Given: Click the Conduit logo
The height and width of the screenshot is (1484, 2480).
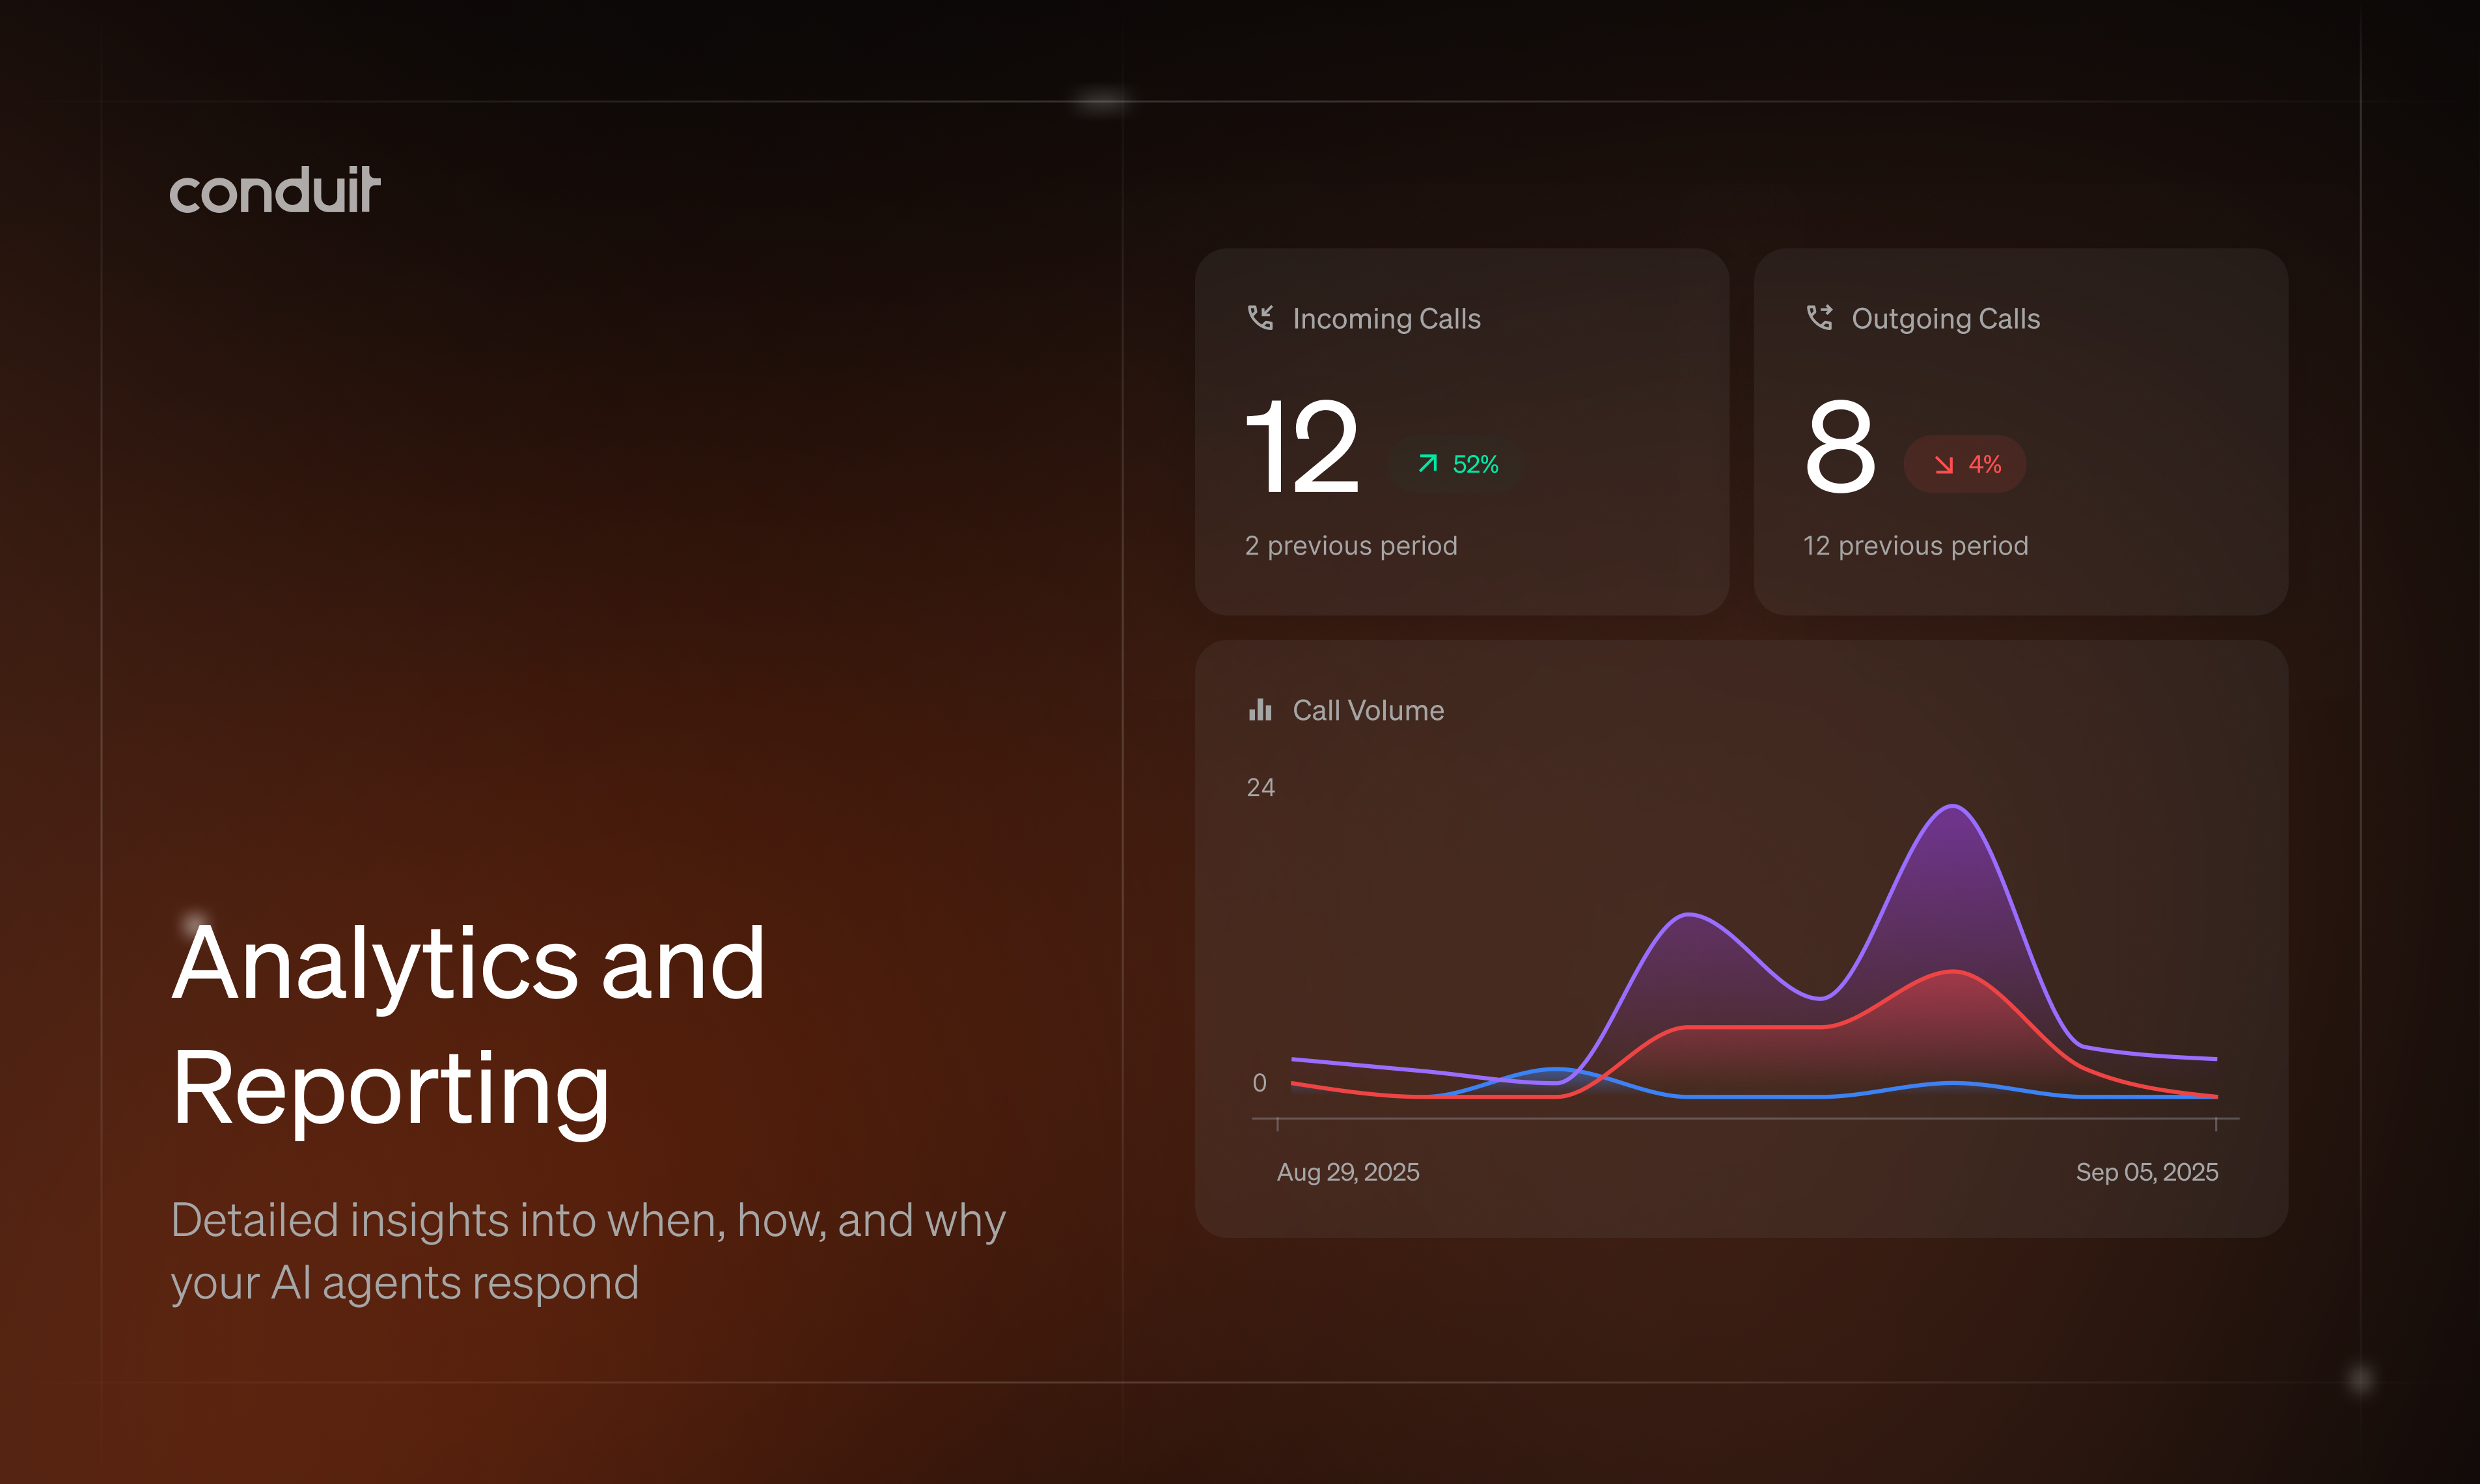Looking at the screenshot, I should pyautogui.click(x=275, y=190).
